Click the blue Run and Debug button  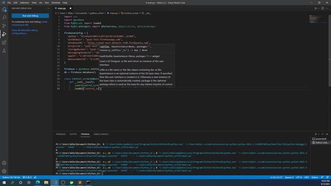(30, 16)
